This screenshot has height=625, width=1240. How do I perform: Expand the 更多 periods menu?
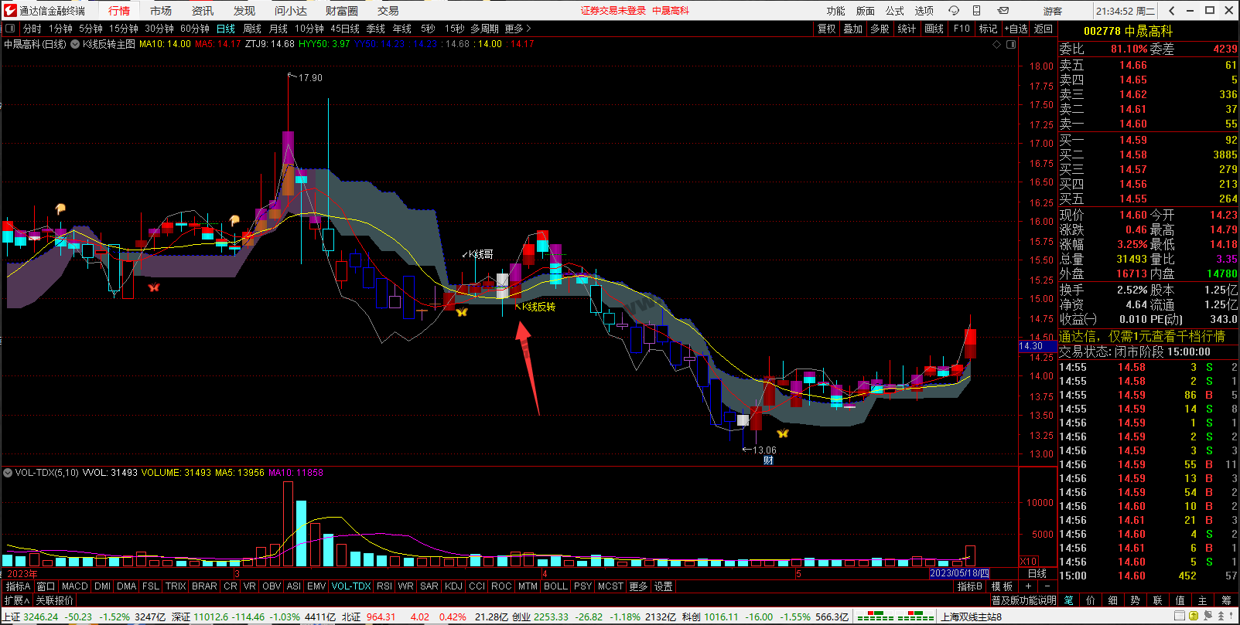click(518, 29)
